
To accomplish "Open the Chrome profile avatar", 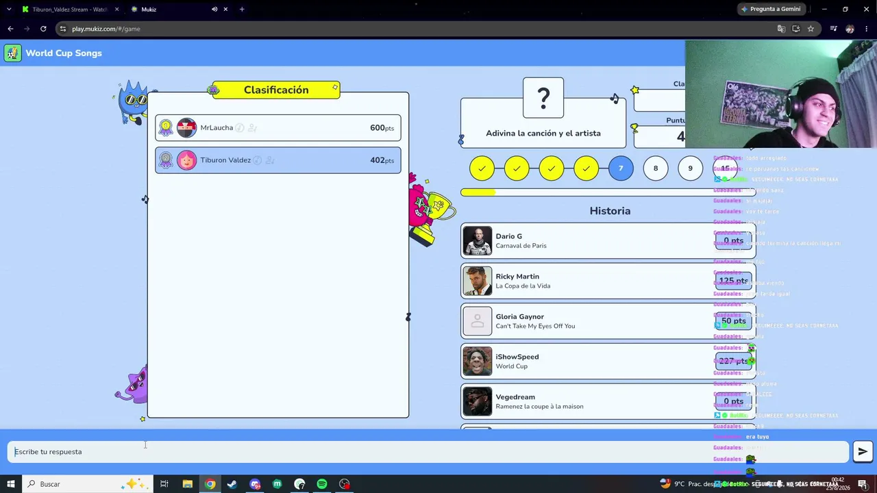I will click(x=850, y=29).
